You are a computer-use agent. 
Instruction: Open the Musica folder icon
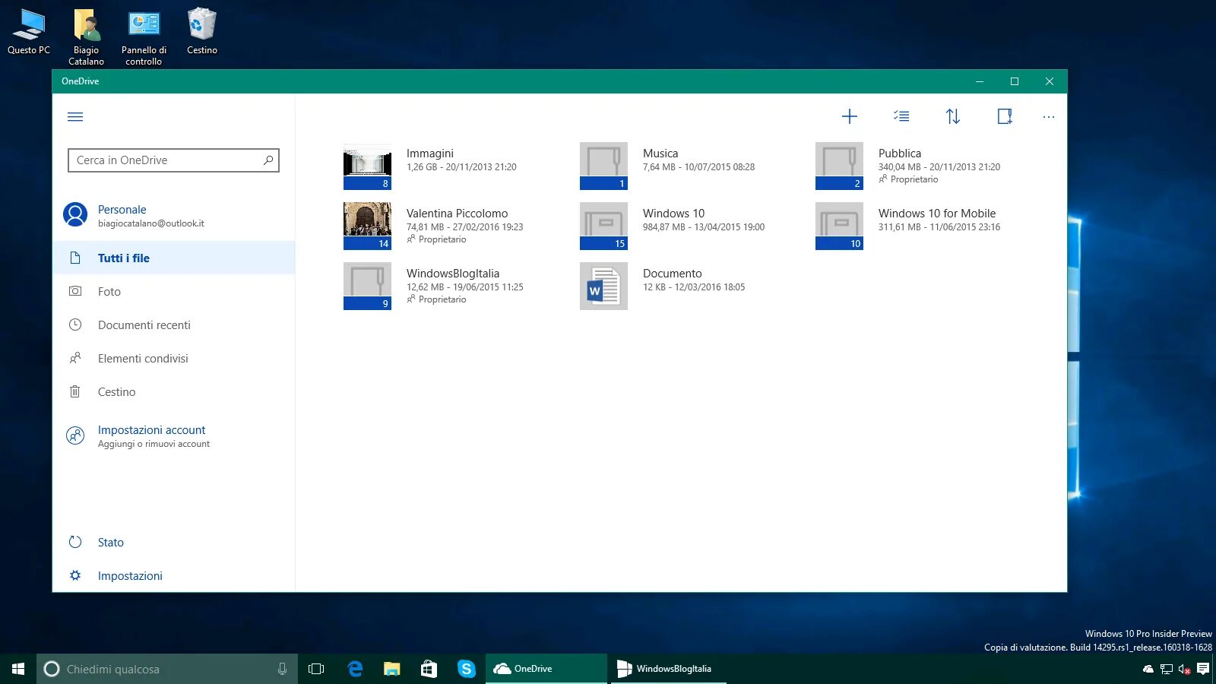[603, 166]
